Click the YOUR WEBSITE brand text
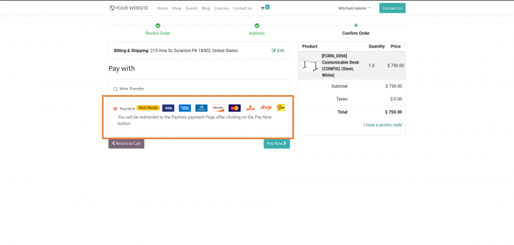Screen dimensions: 514x245 pos(132,8)
